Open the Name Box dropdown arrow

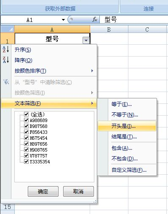[63, 20]
